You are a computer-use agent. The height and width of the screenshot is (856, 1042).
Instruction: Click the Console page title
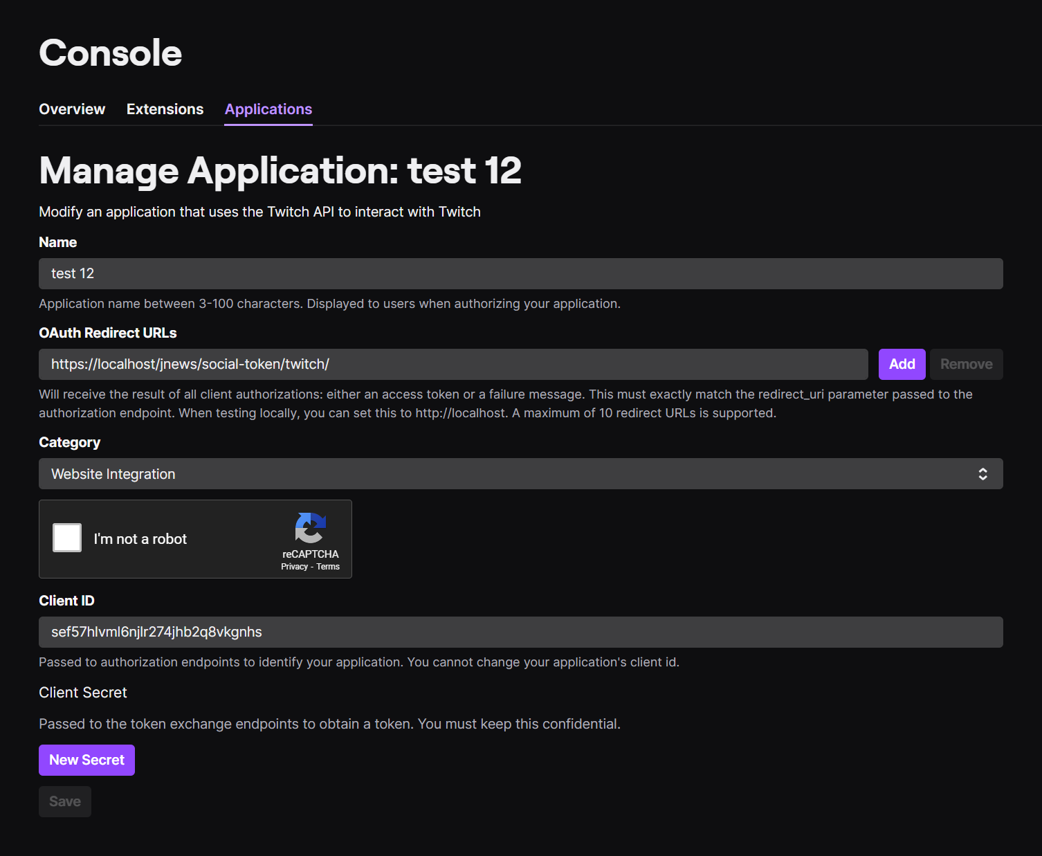(x=111, y=53)
